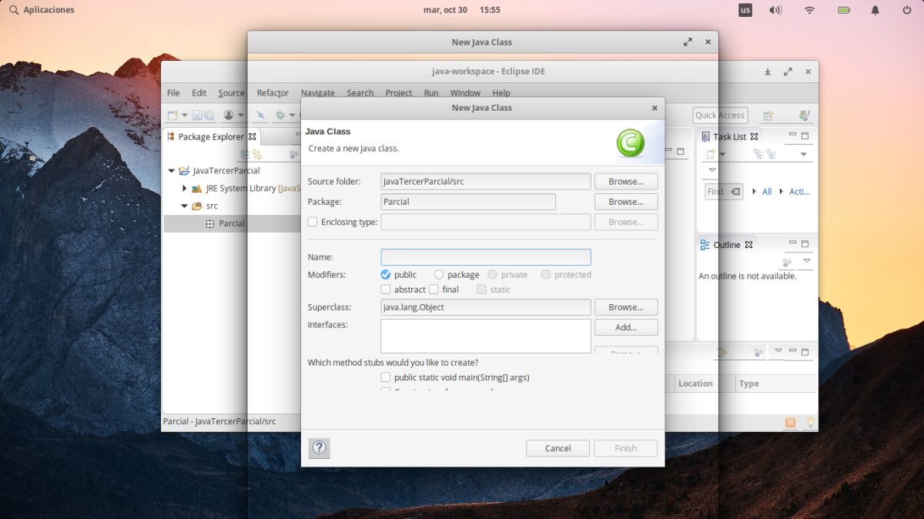Clear the Task List Find field
This screenshot has height=519, width=924.
click(735, 191)
